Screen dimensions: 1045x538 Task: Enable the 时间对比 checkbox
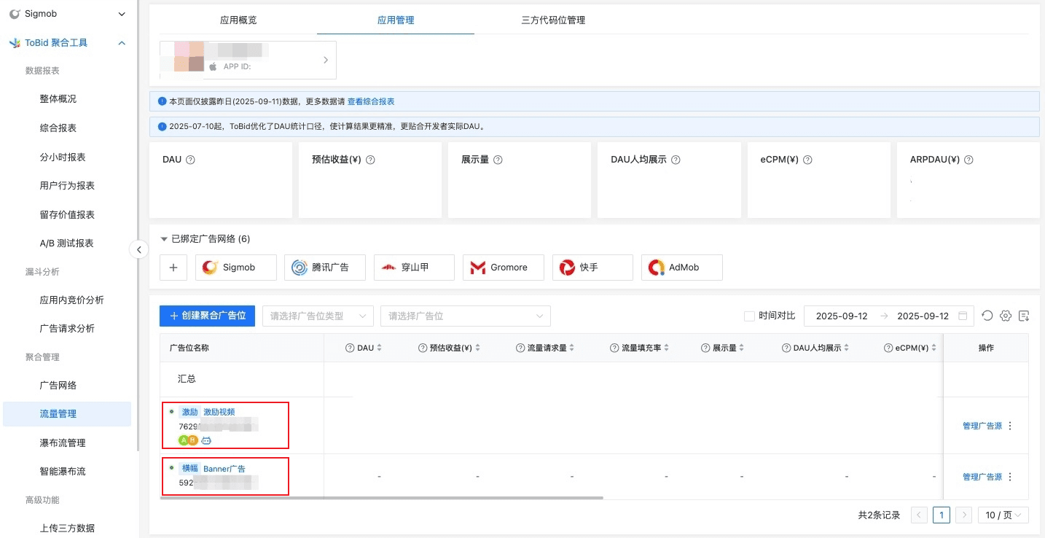click(x=749, y=316)
